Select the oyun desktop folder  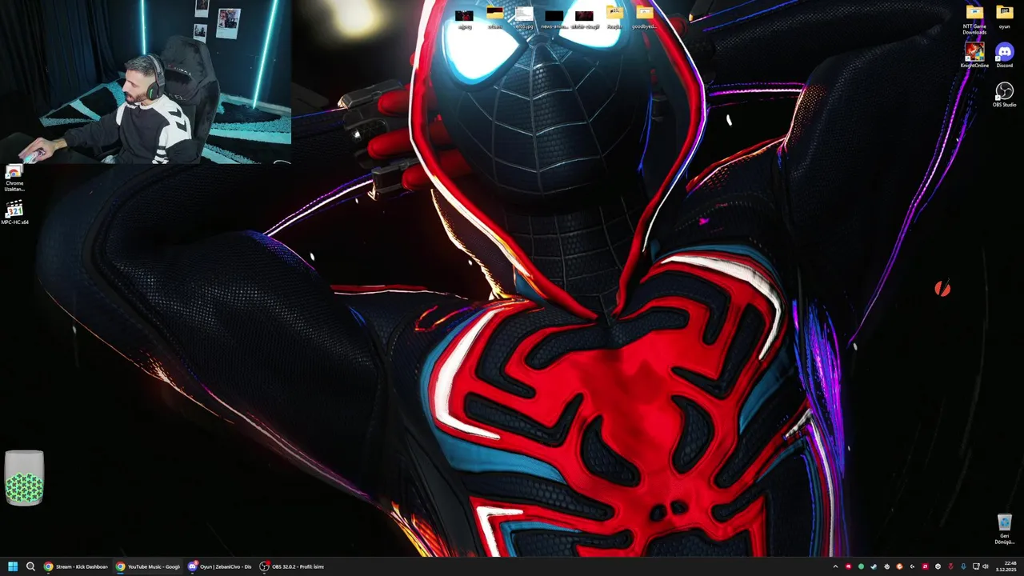(x=1005, y=17)
